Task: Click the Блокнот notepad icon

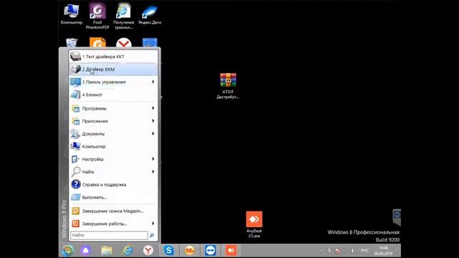Action: coord(75,95)
